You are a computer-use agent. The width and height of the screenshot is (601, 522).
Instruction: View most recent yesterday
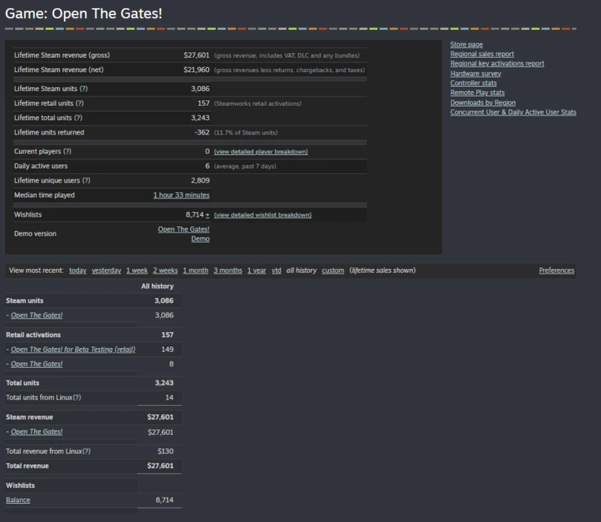pos(106,270)
